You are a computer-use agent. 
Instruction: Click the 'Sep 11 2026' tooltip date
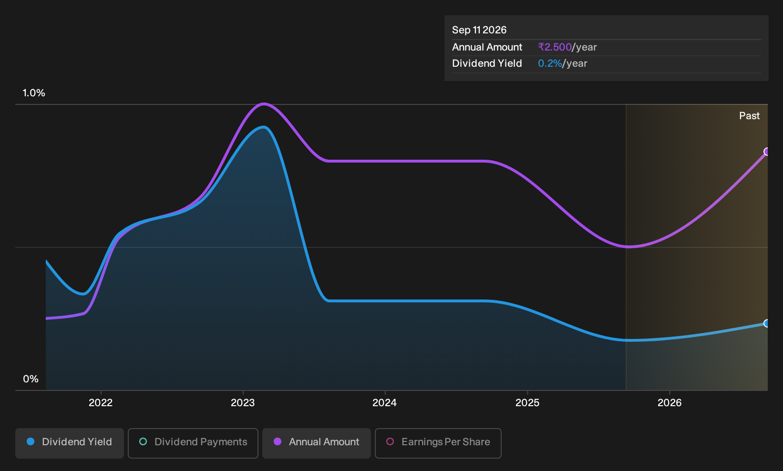[x=479, y=30]
